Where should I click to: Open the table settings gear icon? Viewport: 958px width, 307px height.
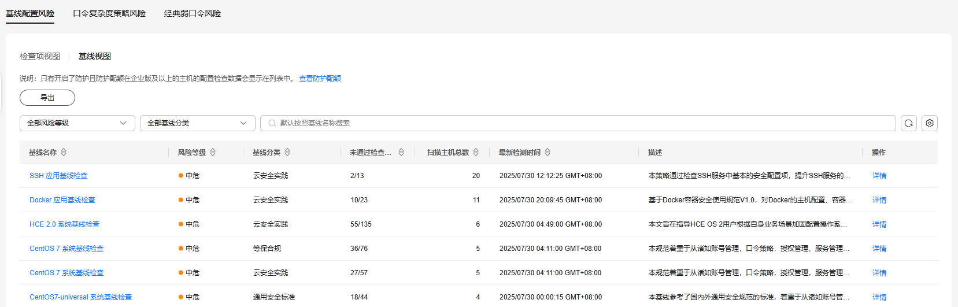(929, 123)
